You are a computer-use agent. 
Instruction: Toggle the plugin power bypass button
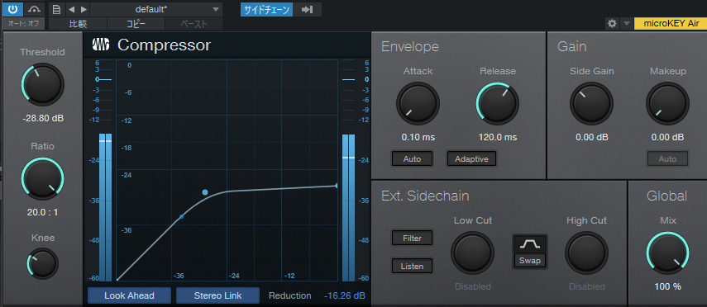(x=12, y=8)
